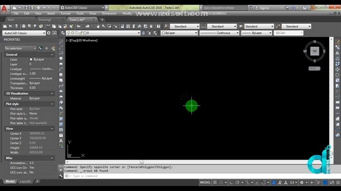Activate the Pan hand tool
Image resolution: width=341 pixels, height=191 pixels.
pos(98,26)
